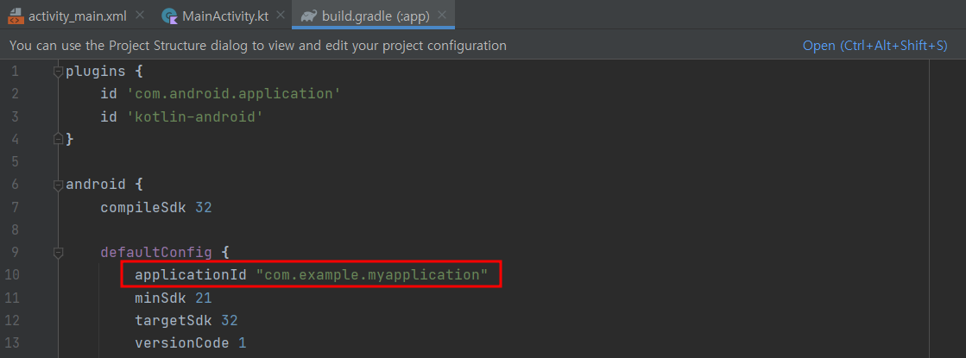Click the versionCode value 1
This screenshot has height=358, width=966.
[x=242, y=342]
